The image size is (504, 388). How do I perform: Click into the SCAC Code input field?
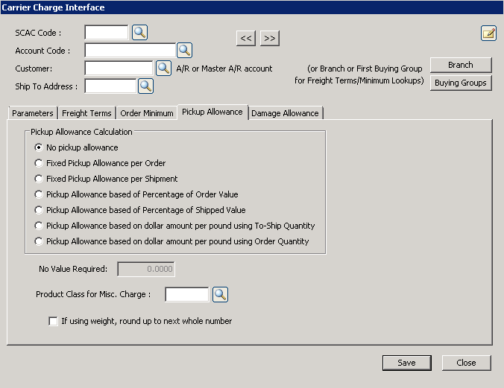(107, 32)
